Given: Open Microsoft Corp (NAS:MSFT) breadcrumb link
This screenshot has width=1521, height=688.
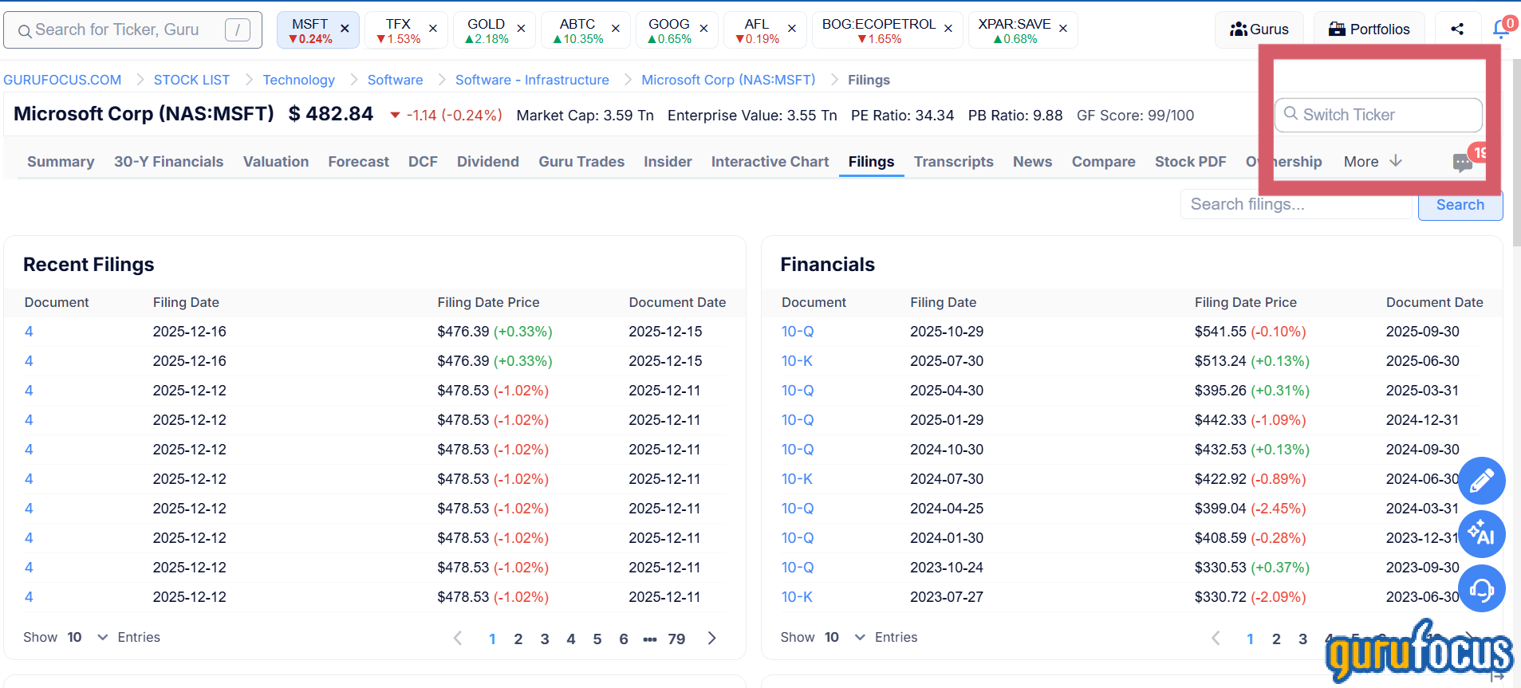Looking at the screenshot, I should point(728,80).
